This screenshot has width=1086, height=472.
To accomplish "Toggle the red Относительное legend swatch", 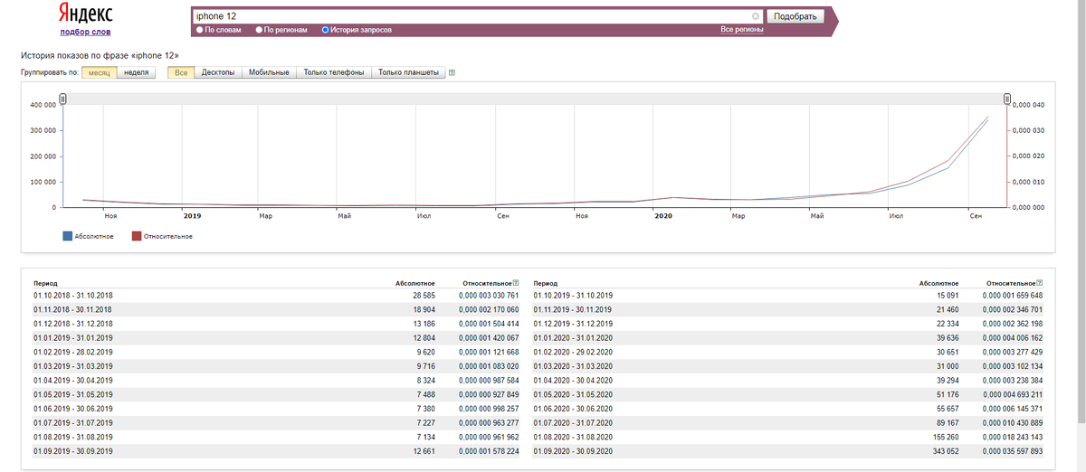I will 137,236.
